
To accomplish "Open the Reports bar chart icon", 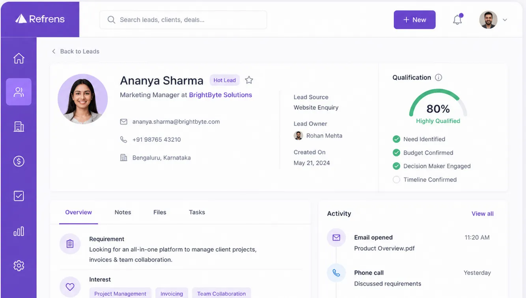I will pos(19,231).
